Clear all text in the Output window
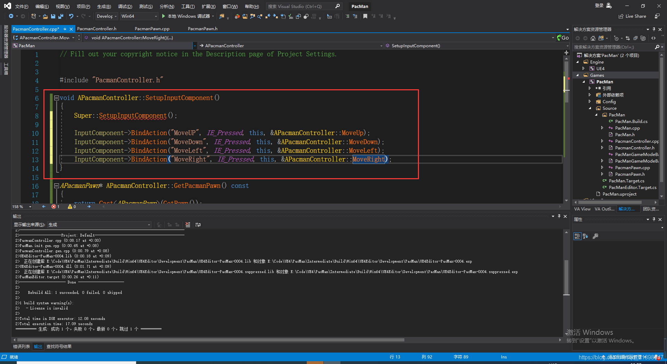Screen dimensions: 667x364 click(188, 225)
